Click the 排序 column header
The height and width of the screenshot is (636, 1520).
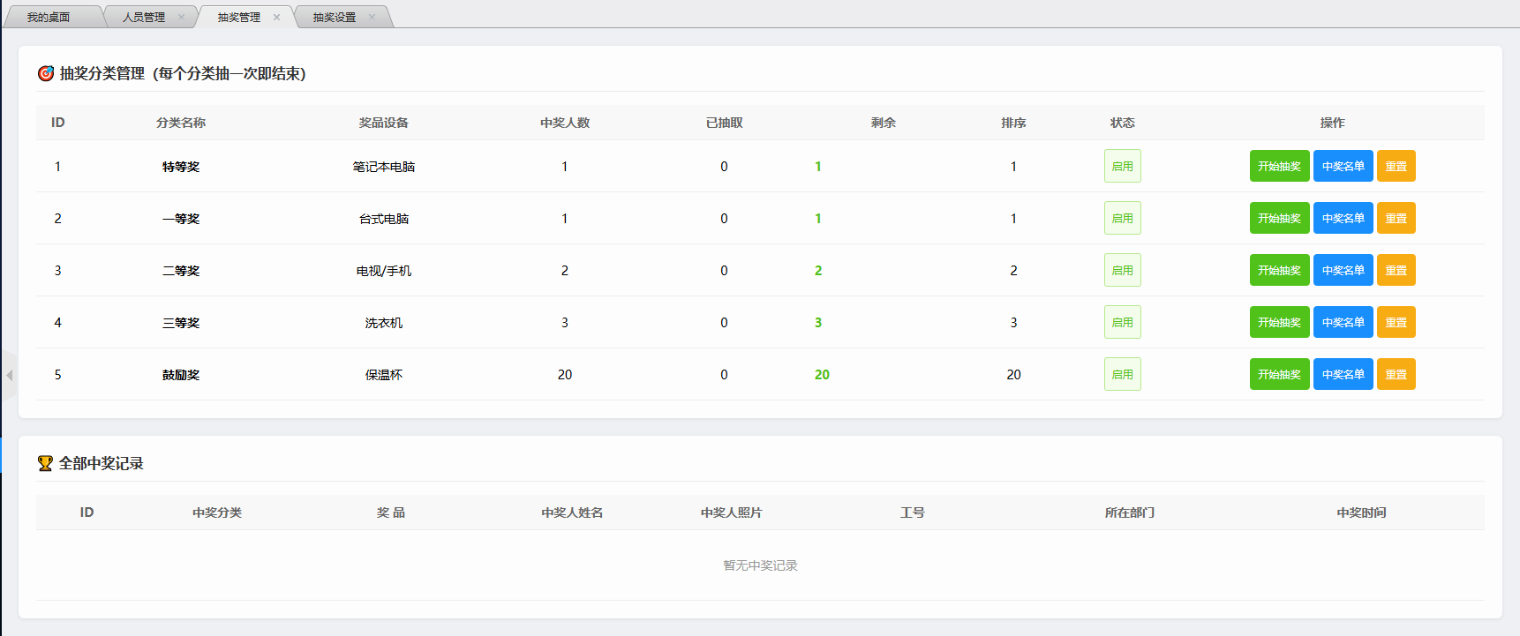pos(1013,123)
